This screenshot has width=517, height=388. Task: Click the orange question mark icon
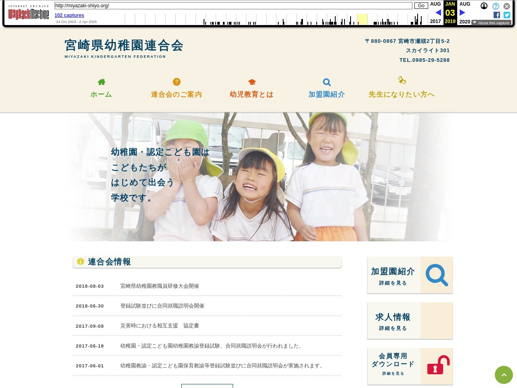(177, 82)
